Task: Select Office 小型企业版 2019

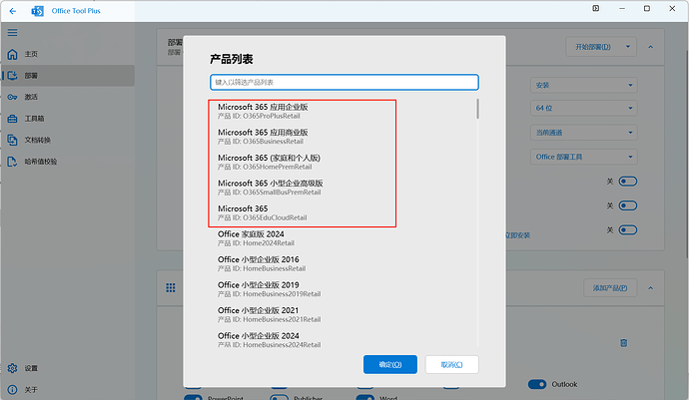Action: pos(343,289)
